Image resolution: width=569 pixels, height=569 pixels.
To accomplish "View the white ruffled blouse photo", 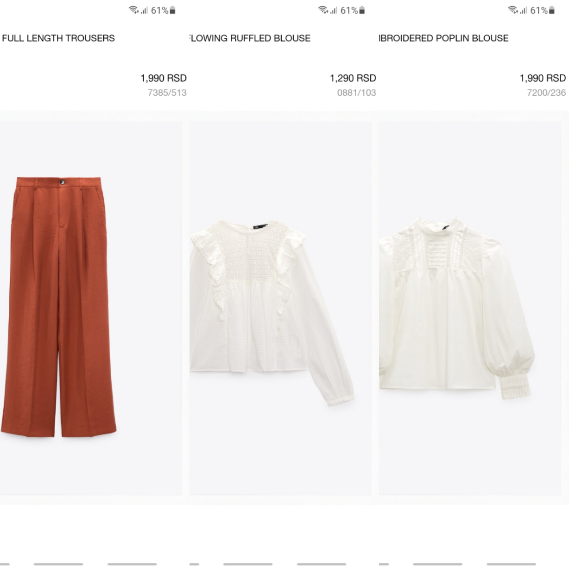I will click(272, 312).
